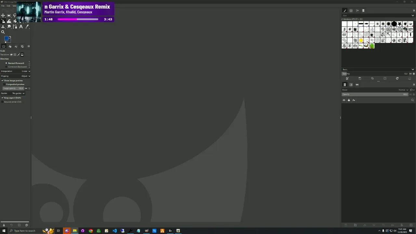Select the star-shaped brush thumbnail
The image size is (416, 234).
click(x=400, y=24)
